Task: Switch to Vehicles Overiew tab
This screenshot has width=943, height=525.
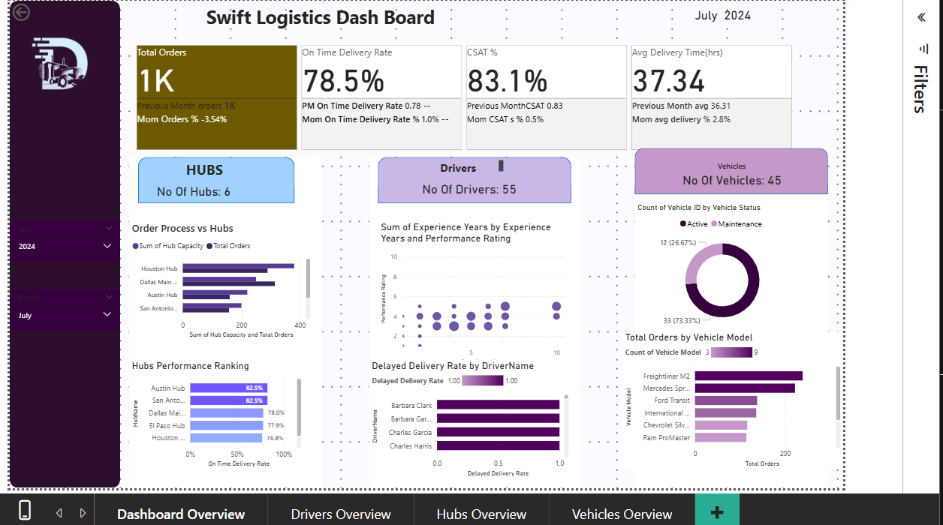Action: tap(622, 514)
